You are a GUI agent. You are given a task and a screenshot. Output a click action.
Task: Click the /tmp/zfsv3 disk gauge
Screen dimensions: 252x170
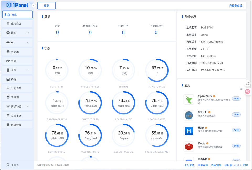(90, 135)
